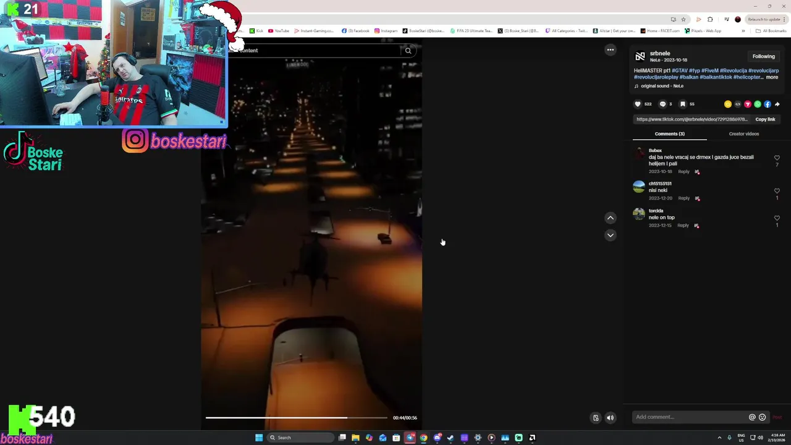Seek the video progress bar
This screenshot has height=445, width=791.
[296, 418]
